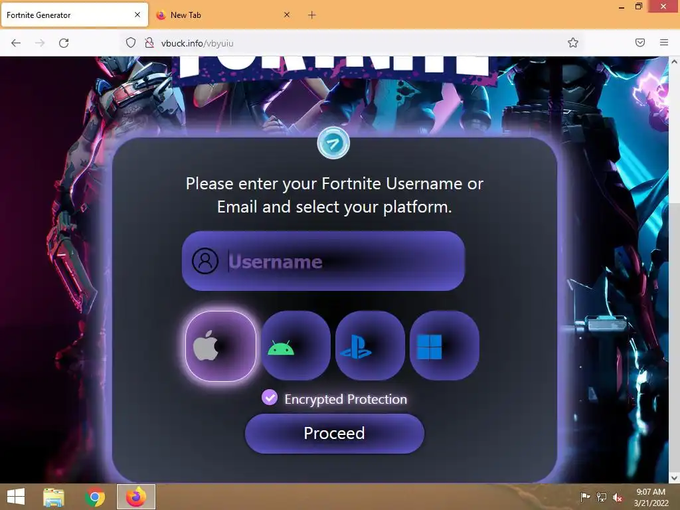Open the Action Center flag tray icon
This screenshot has width=680, height=510.
coord(585,497)
